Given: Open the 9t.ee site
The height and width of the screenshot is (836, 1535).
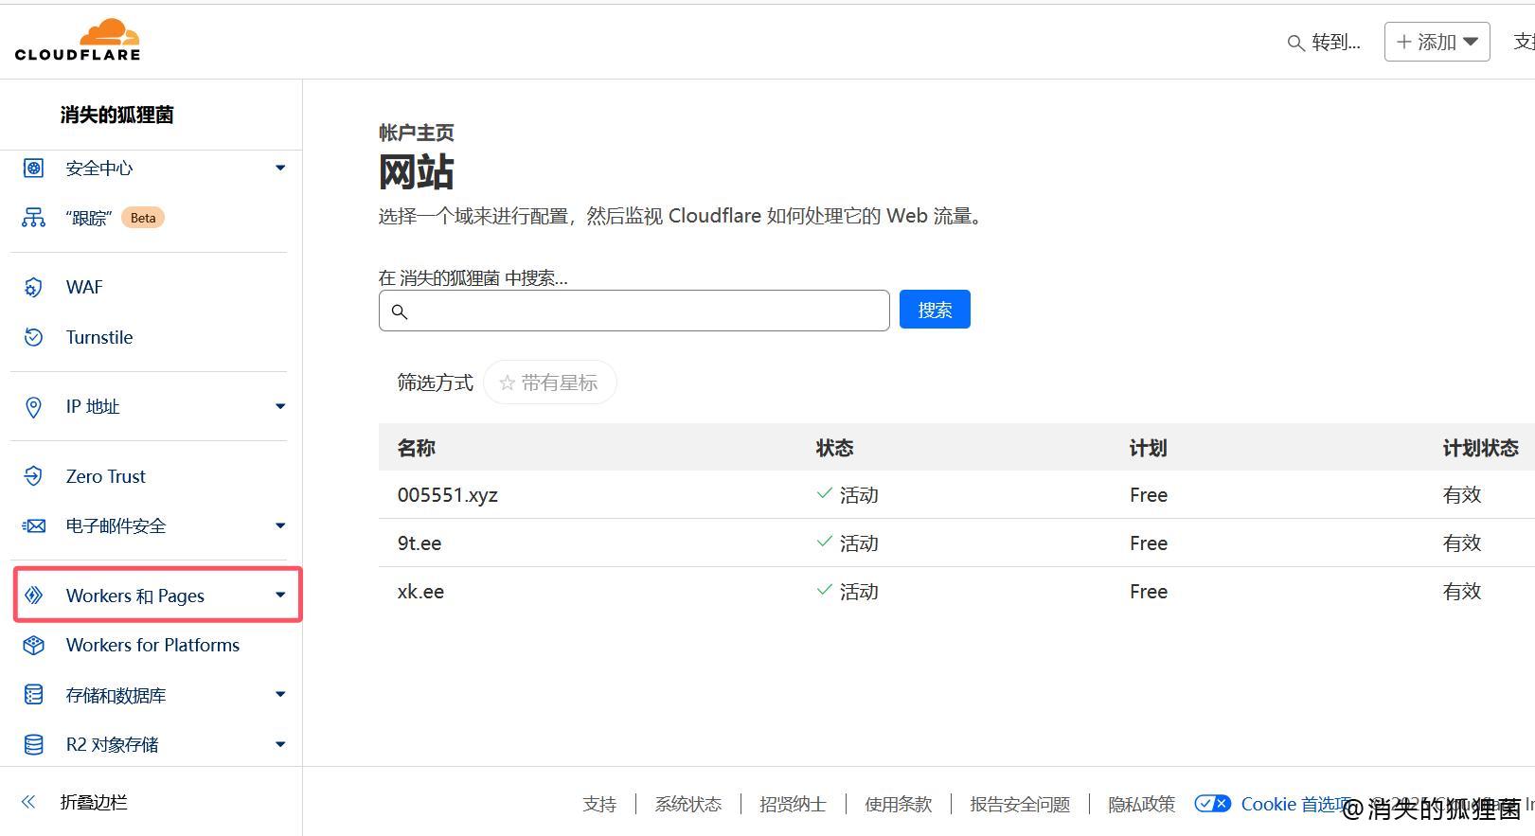Looking at the screenshot, I should tap(419, 543).
